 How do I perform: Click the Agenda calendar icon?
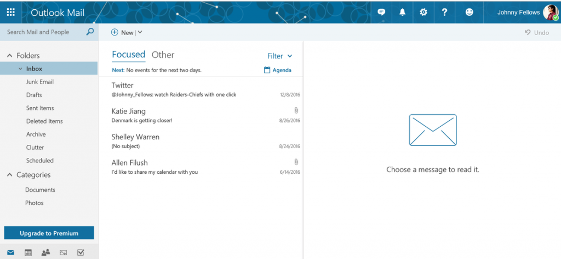[267, 70]
